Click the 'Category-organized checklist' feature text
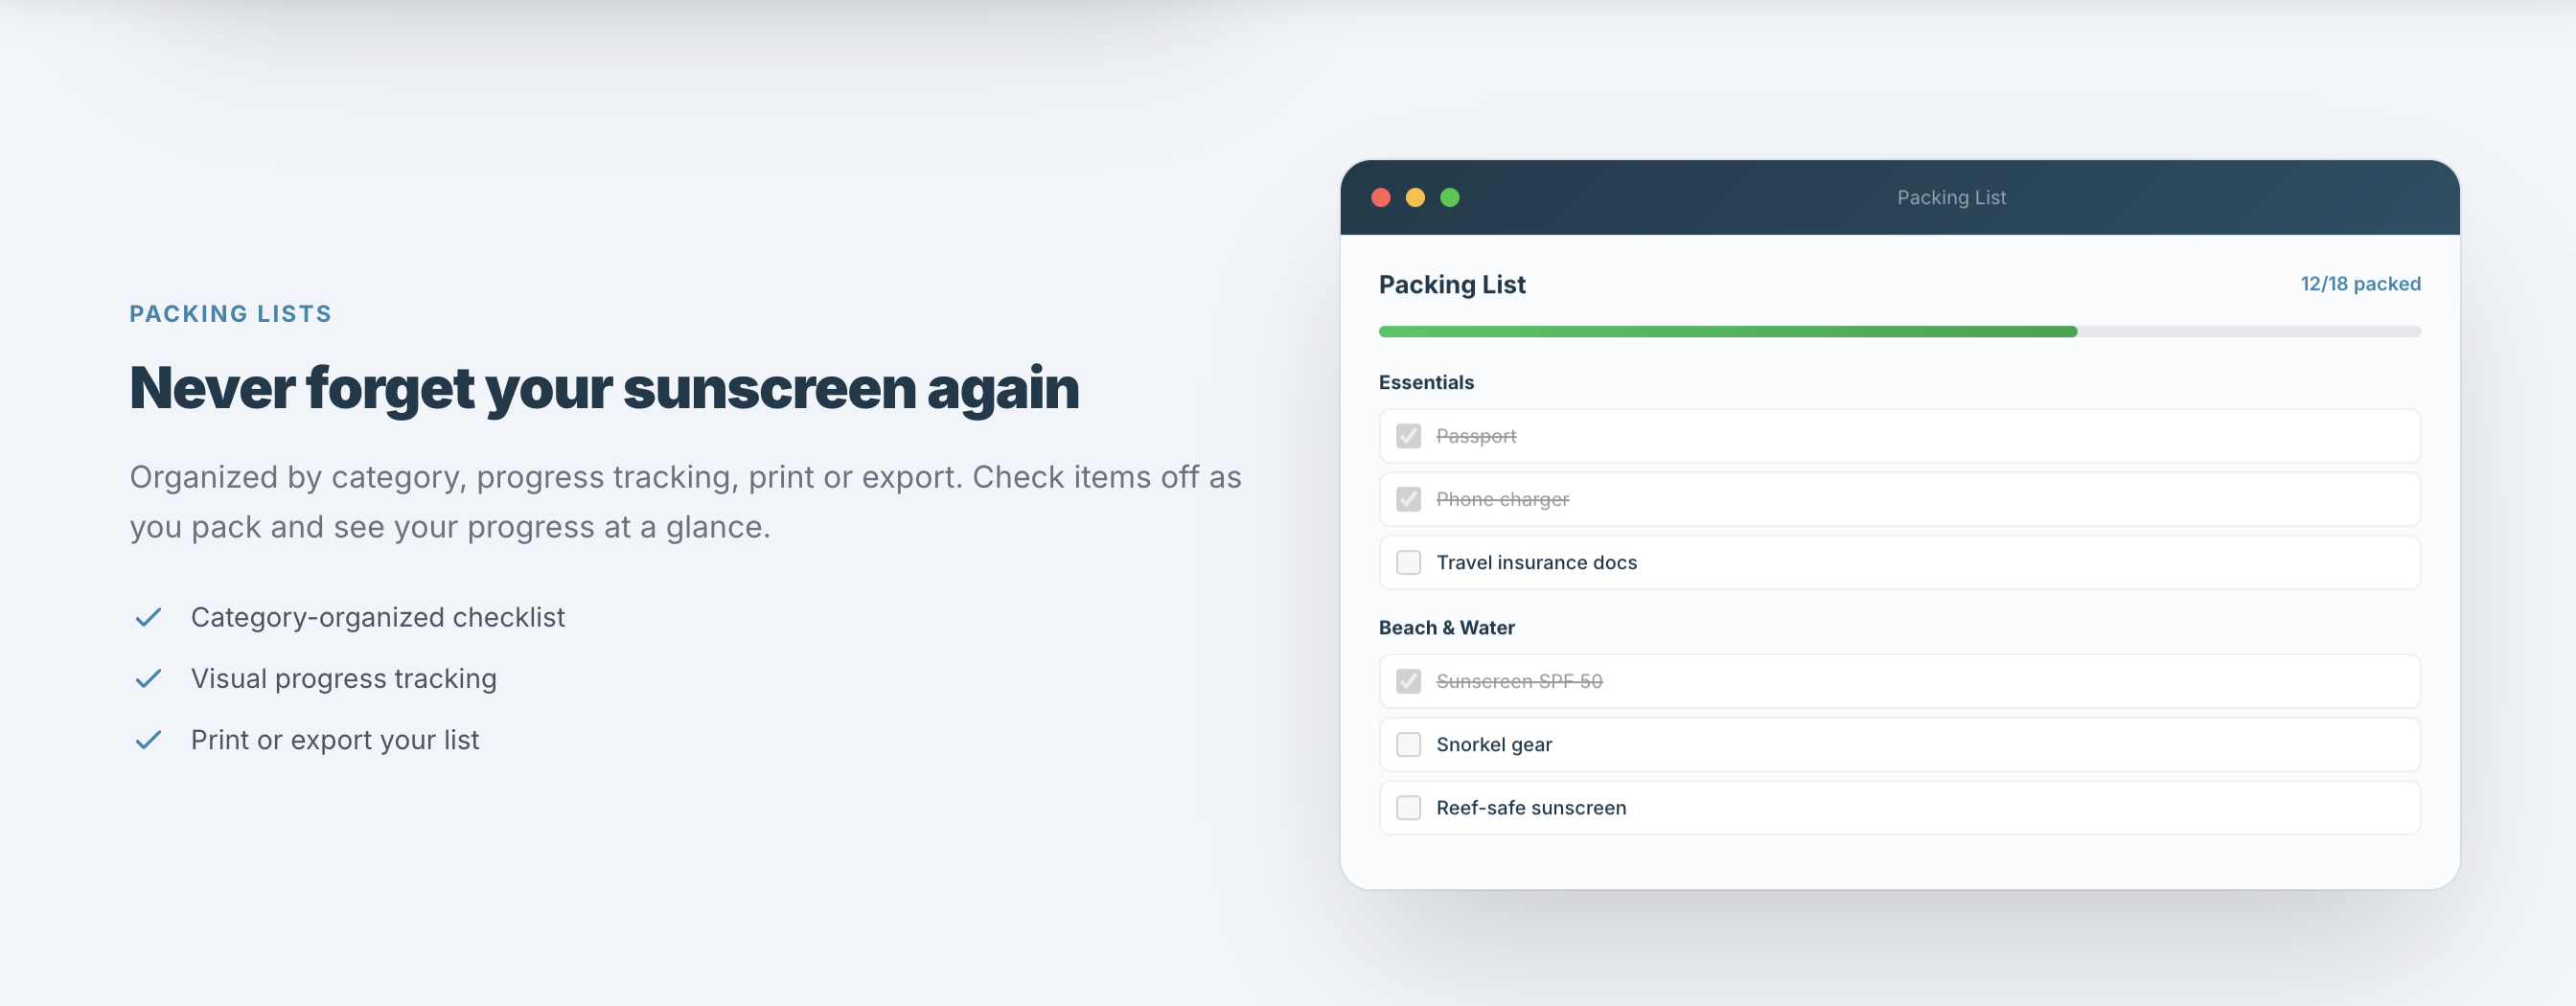Screen dimensions: 2576x1006 pos(378,618)
